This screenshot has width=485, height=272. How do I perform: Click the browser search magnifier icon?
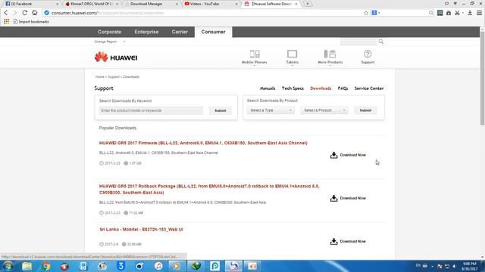coord(431,13)
